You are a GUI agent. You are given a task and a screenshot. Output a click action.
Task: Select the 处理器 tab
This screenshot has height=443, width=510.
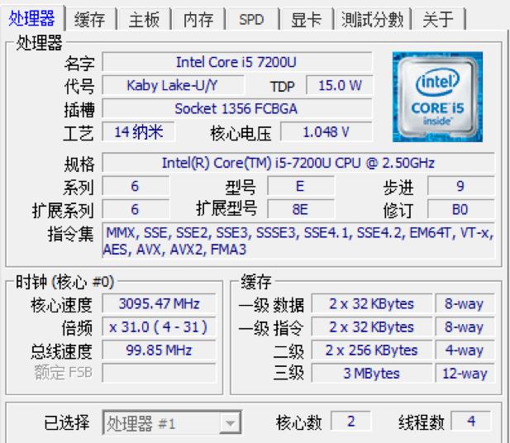tap(31, 18)
